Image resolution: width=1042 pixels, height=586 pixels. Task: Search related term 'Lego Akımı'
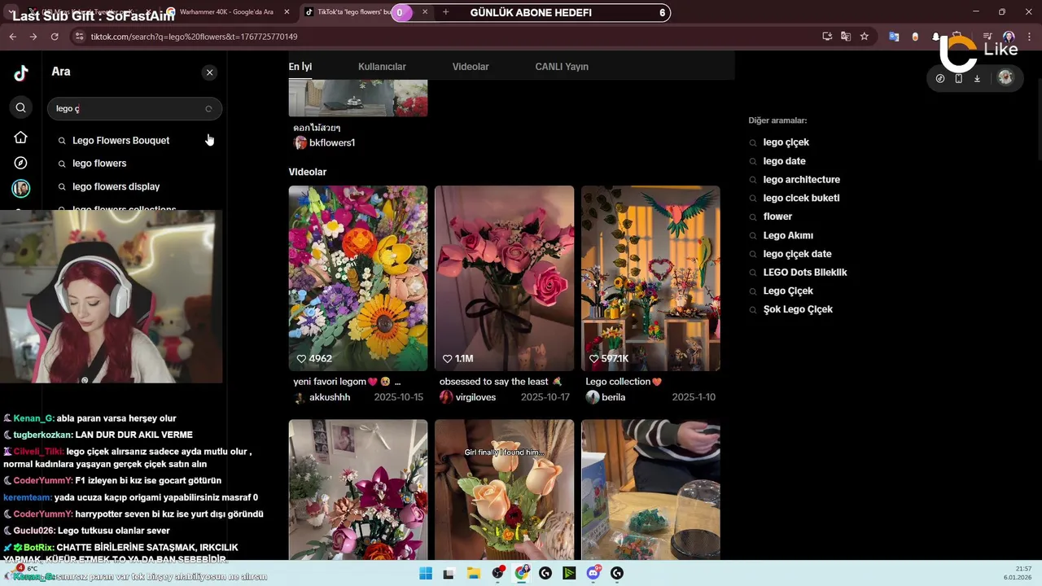point(788,235)
